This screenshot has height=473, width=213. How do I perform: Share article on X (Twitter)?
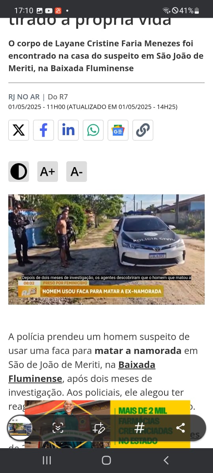point(19,130)
